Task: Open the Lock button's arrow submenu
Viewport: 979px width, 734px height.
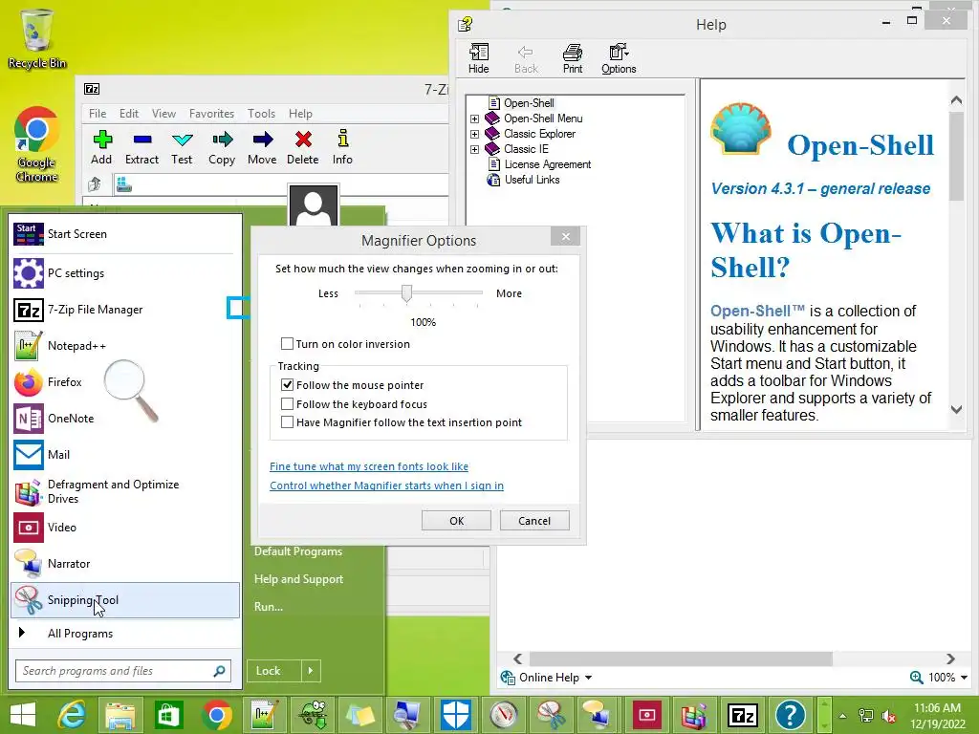Action: click(x=311, y=671)
